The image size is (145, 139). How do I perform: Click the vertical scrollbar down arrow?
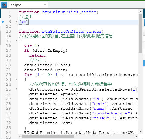141,132
